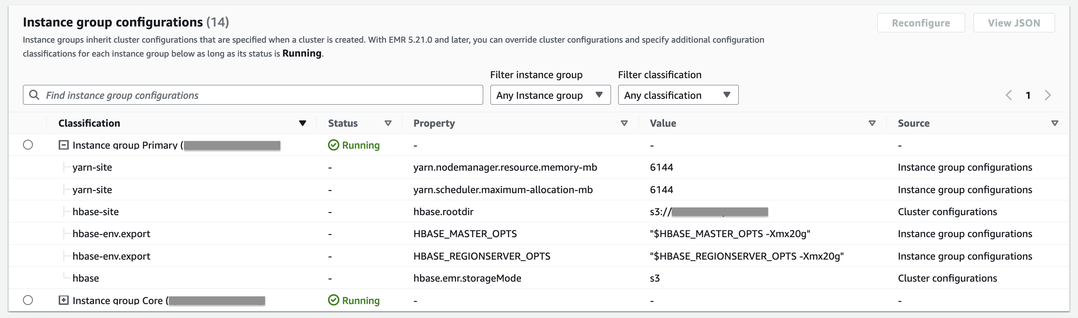Click the Property column header

(x=434, y=123)
